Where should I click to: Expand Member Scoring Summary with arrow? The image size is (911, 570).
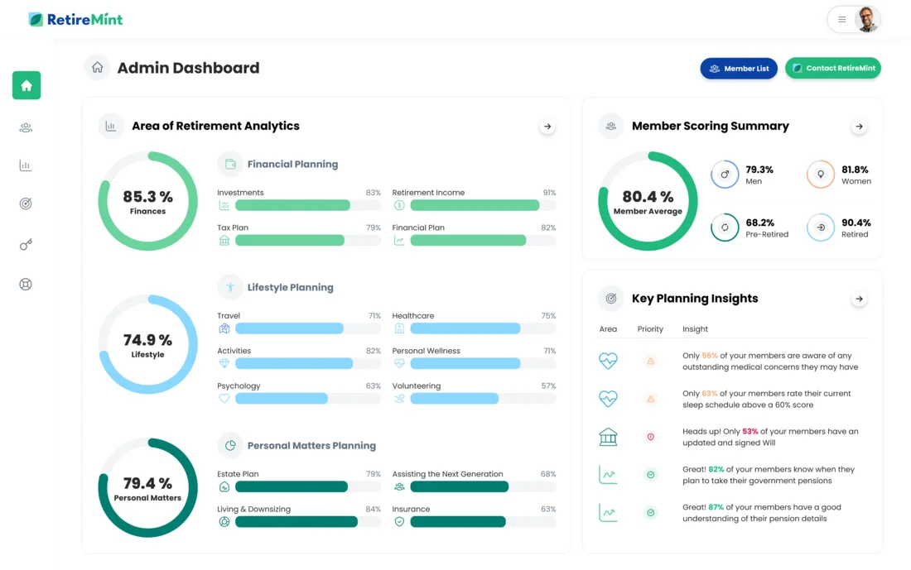(x=859, y=126)
